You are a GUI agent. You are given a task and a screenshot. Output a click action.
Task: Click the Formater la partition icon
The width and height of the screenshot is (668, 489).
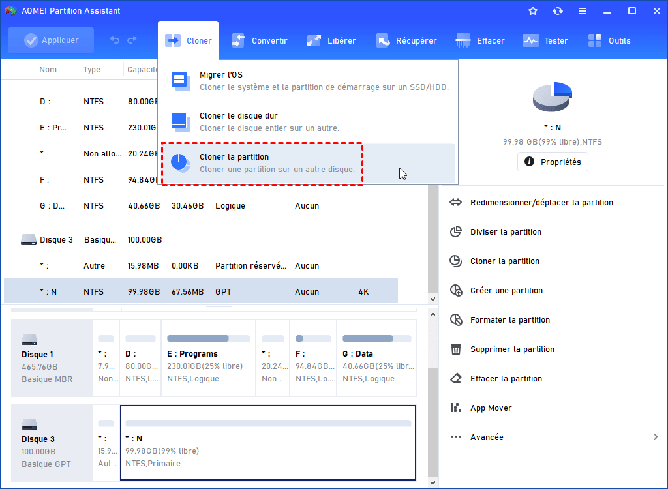click(x=456, y=320)
